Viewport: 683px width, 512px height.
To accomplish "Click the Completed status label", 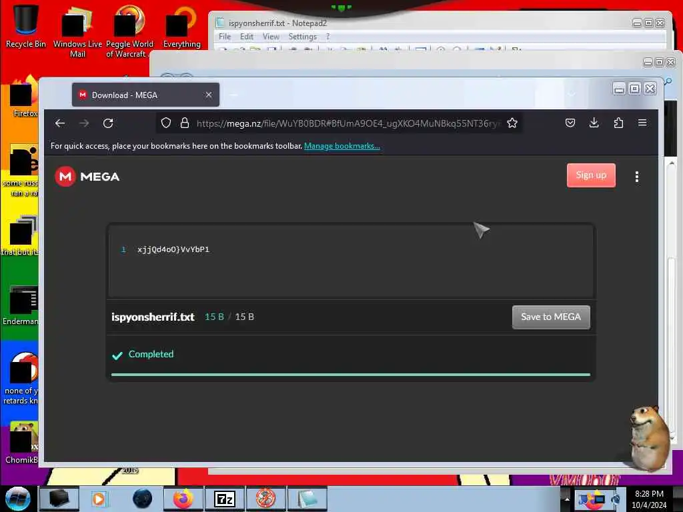I will click(151, 354).
